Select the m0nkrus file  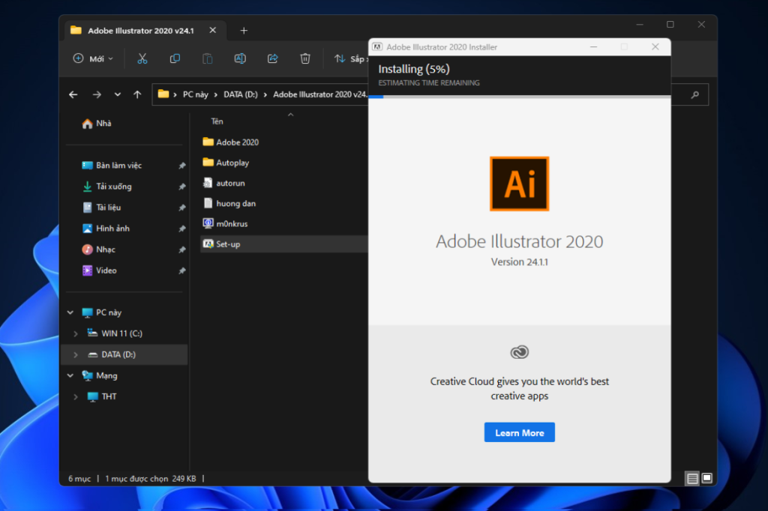click(x=232, y=224)
